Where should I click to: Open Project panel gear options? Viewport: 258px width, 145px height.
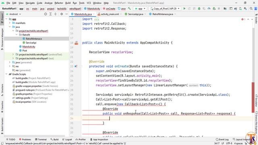click(62, 14)
